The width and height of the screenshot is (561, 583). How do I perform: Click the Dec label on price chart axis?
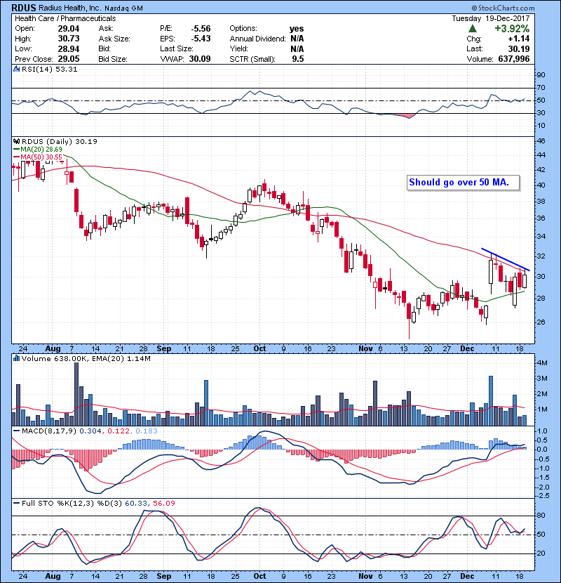click(x=467, y=349)
